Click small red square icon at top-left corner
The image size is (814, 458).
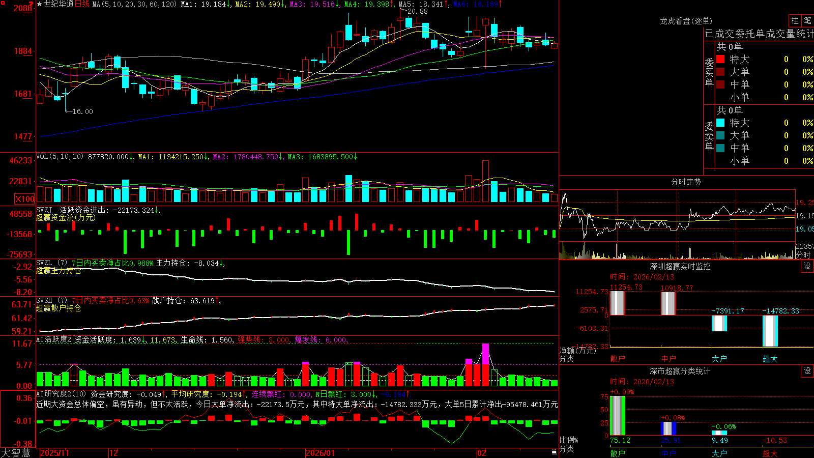[2, 2]
